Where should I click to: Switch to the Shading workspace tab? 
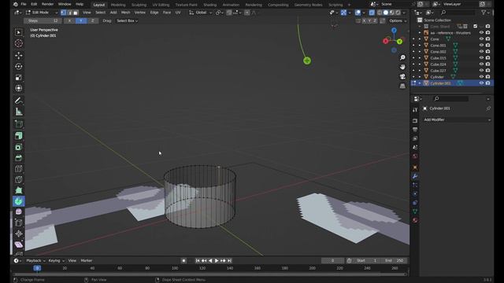coord(209,5)
